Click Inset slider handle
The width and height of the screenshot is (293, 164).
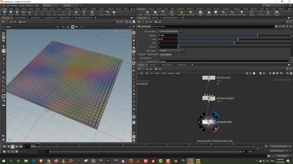click(238, 39)
